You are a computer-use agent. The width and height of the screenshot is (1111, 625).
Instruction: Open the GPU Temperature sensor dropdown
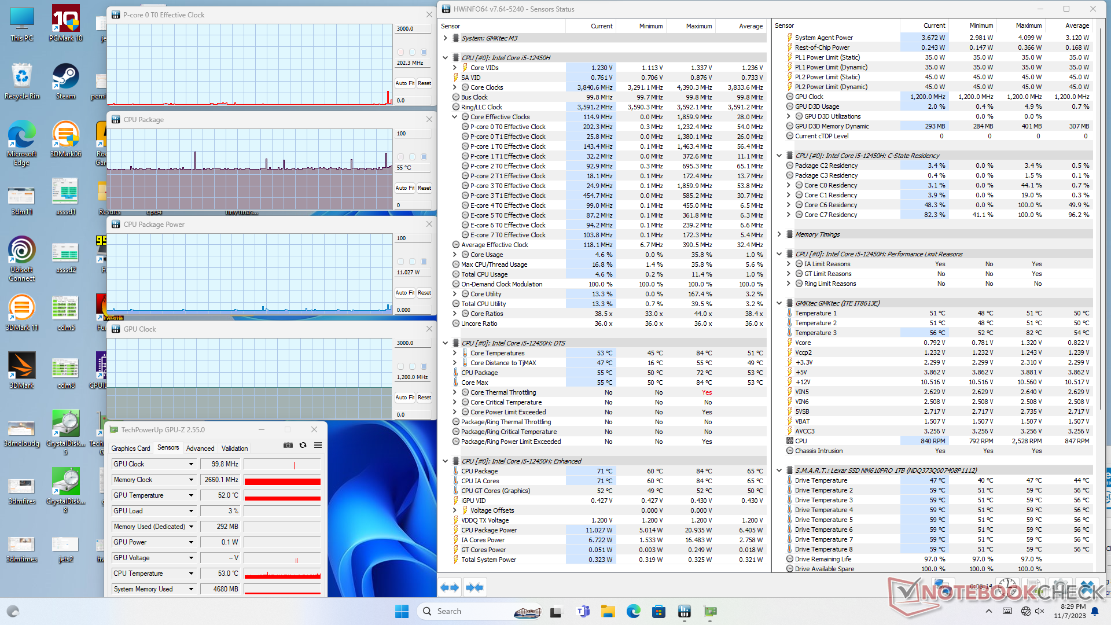191,495
